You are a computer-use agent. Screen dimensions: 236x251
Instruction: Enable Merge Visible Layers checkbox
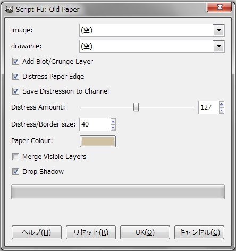(15, 157)
